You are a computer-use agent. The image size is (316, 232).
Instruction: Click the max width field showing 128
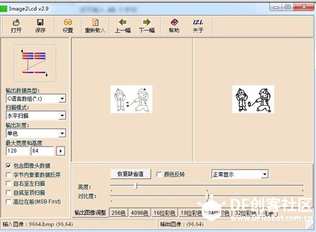coord(17,151)
